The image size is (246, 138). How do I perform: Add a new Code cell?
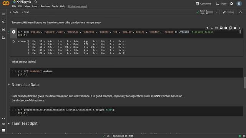[14, 12]
